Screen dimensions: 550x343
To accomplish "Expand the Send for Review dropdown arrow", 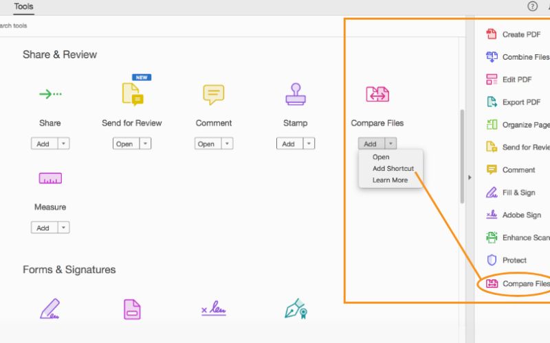I will pyautogui.click(x=145, y=143).
